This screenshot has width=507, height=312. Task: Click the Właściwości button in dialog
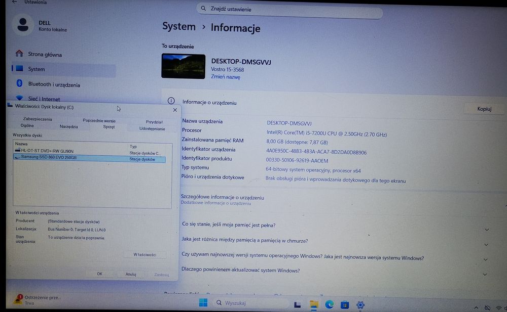click(x=145, y=254)
